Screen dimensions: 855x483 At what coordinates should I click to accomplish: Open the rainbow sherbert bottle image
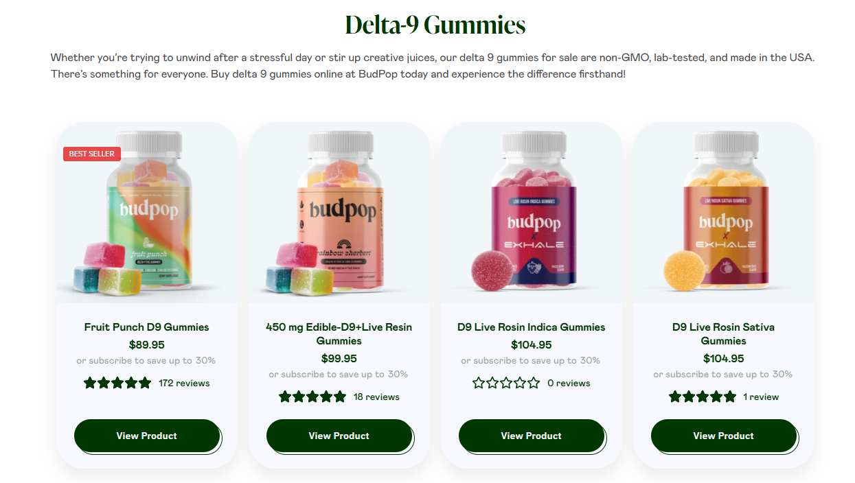pos(339,213)
